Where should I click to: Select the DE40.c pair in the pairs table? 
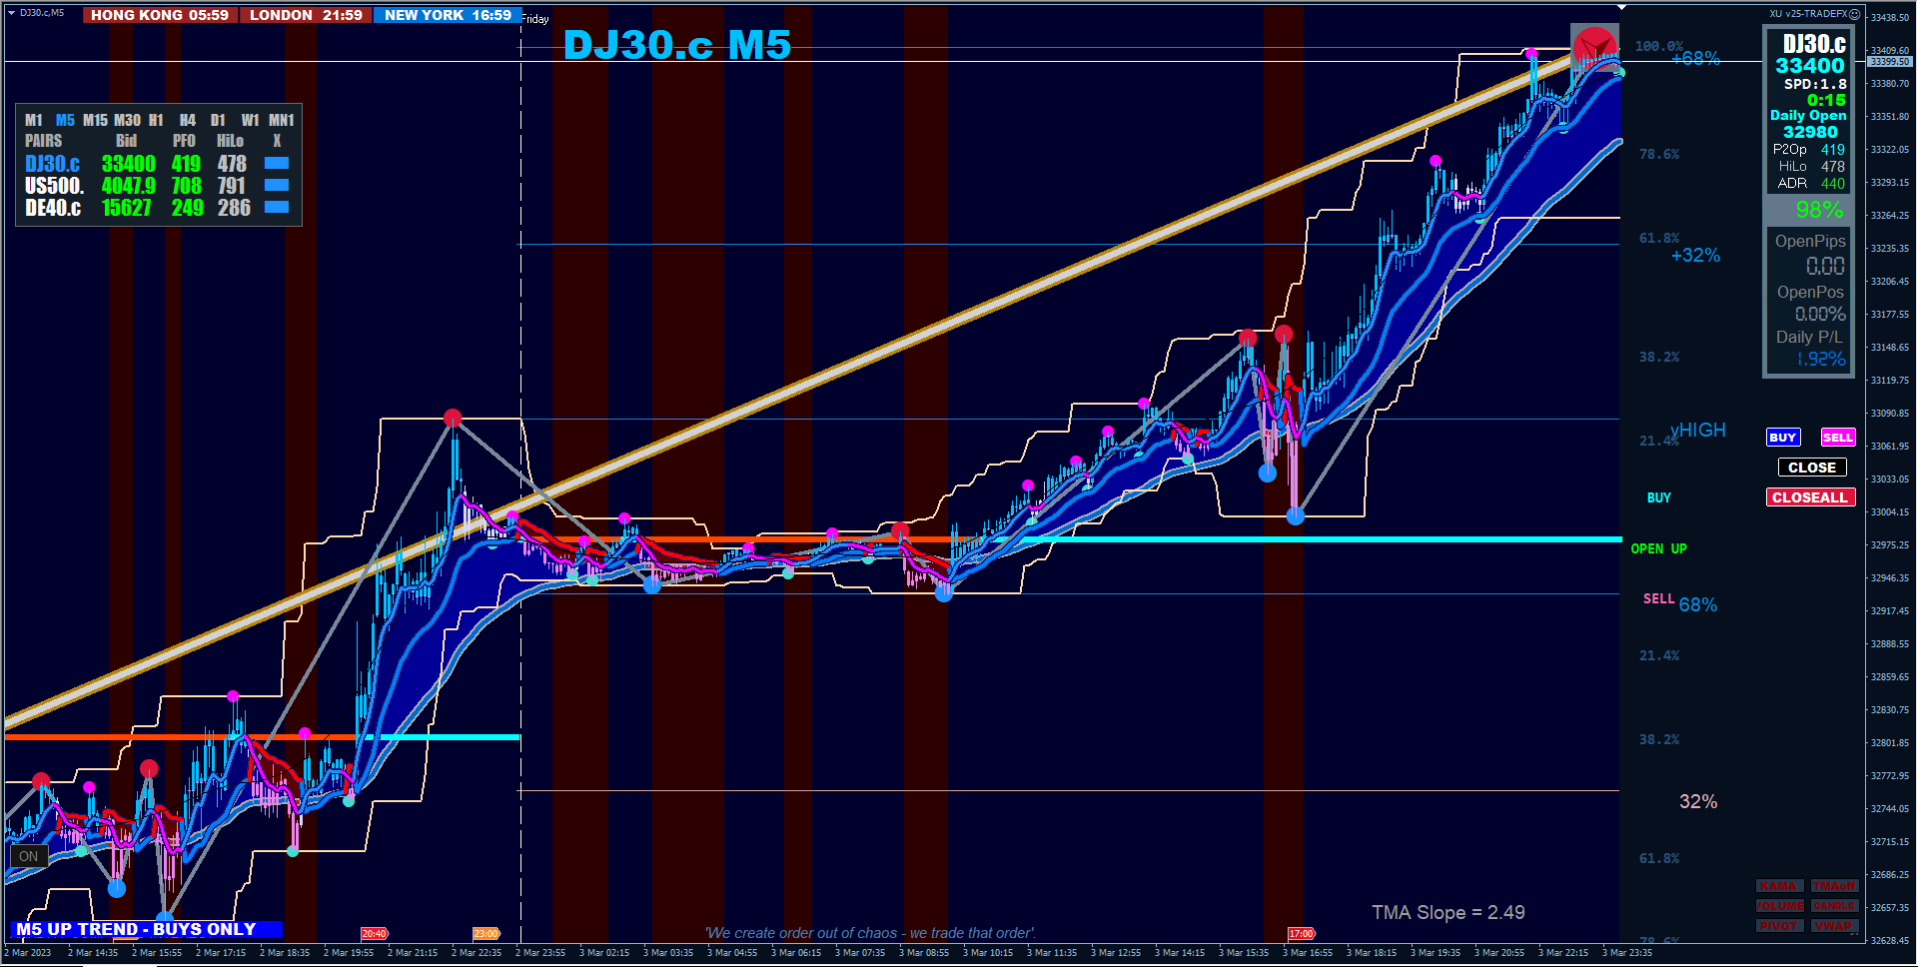point(53,208)
